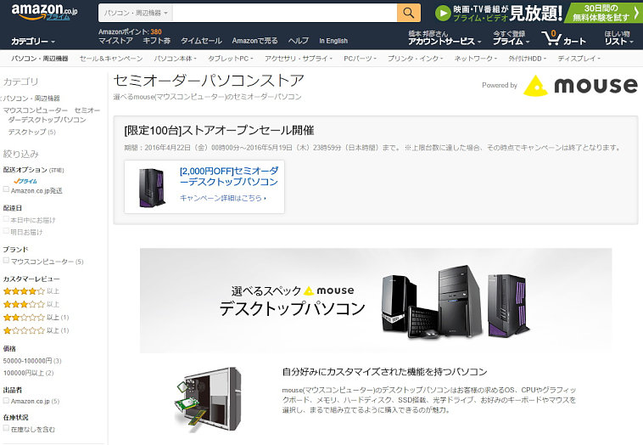Screen dimensions: 643x445
Task: Click the Amazonポイント 380 value
Action: pos(156,31)
